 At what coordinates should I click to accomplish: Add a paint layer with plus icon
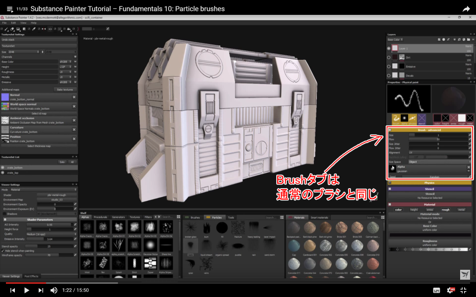455,40
